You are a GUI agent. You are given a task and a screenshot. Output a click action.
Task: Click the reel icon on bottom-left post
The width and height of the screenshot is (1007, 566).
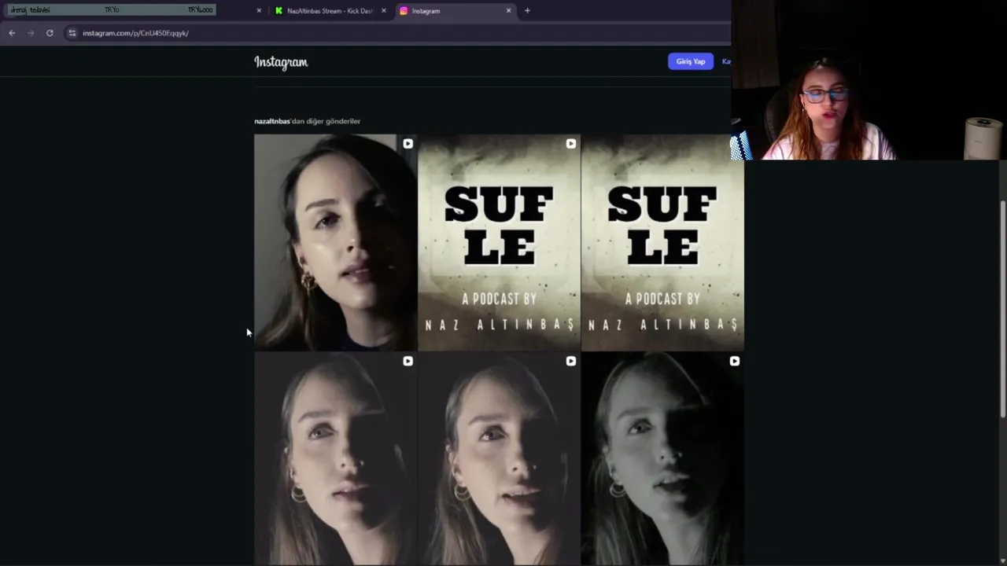408,361
